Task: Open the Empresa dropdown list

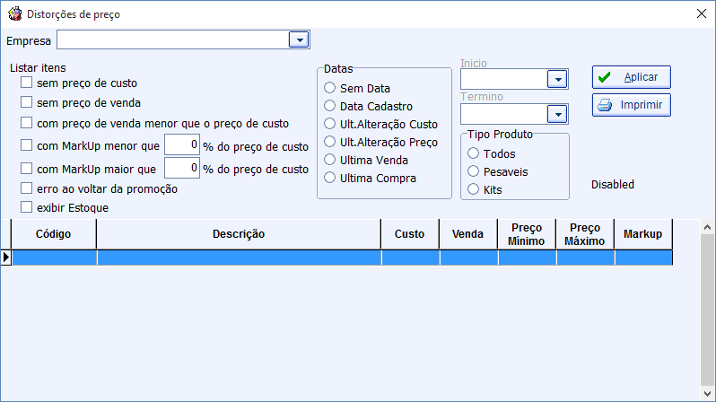Action: pyautogui.click(x=299, y=39)
